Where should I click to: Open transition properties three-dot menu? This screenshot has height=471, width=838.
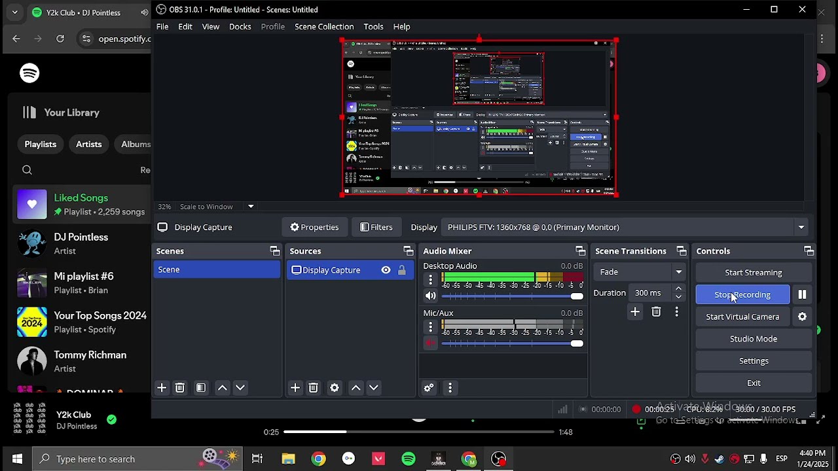click(677, 312)
